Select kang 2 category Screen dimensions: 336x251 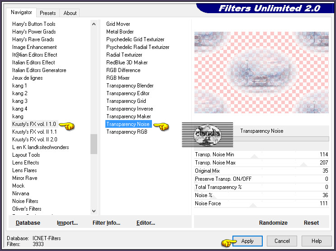coord(20,93)
